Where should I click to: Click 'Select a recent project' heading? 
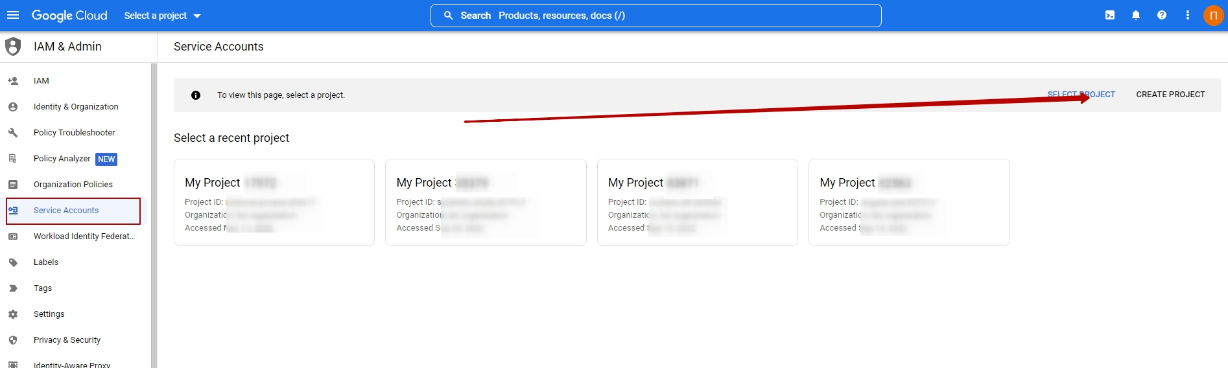click(231, 138)
